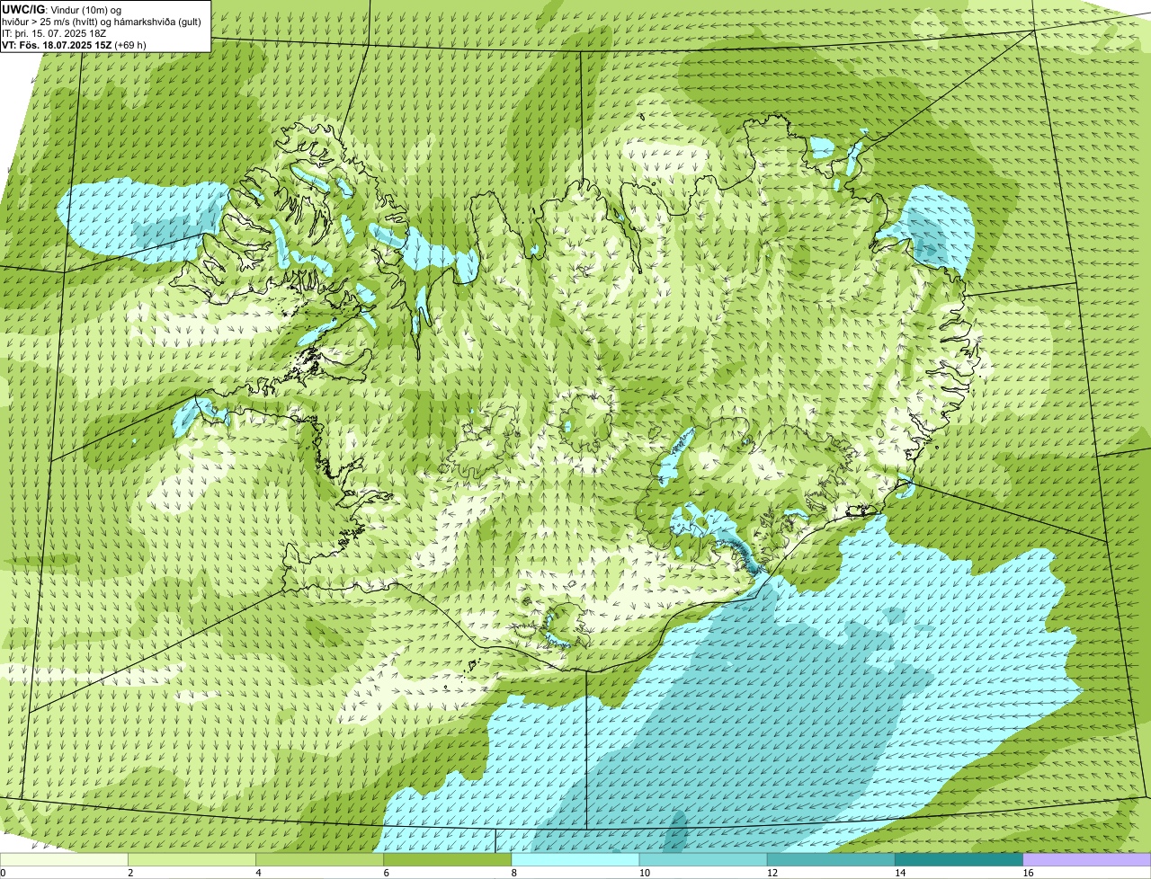Click the 6–8 m/s darker green legend swatch
This screenshot has width=1151, height=879.
448,859
